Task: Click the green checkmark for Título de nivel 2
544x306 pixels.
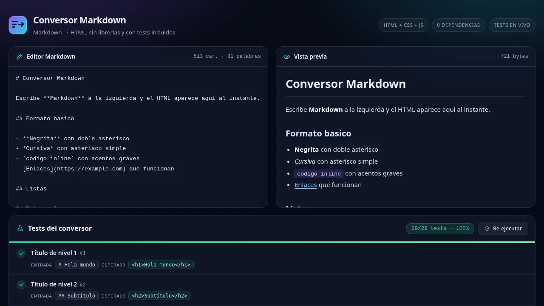Action: click(x=21, y=285)
